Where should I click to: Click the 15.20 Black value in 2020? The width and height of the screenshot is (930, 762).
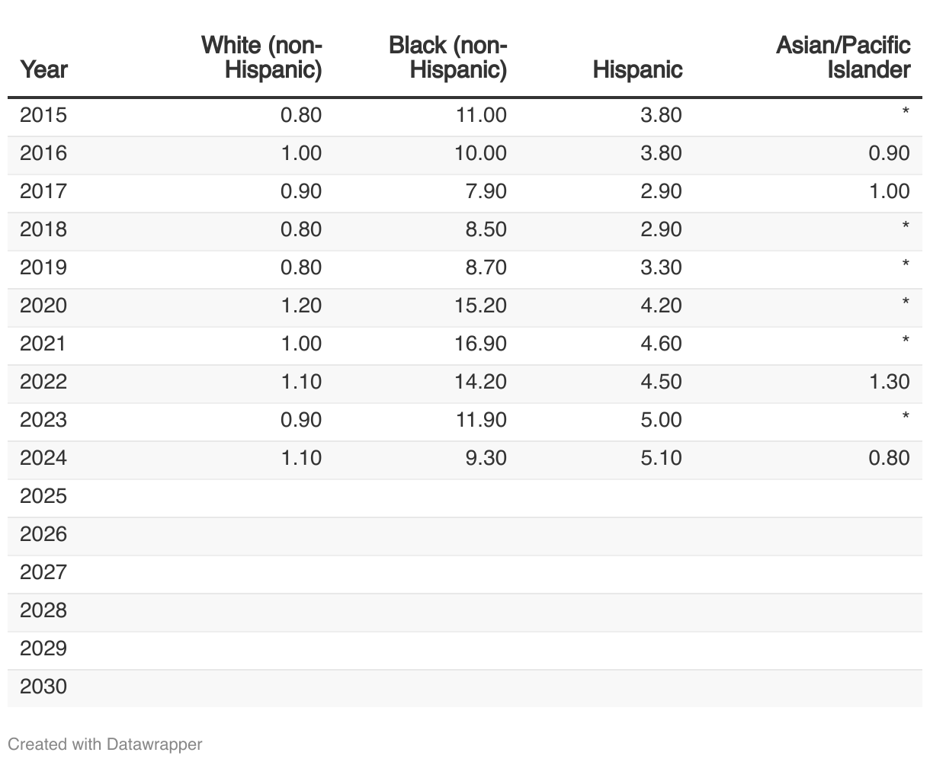[x=480, y=306]
